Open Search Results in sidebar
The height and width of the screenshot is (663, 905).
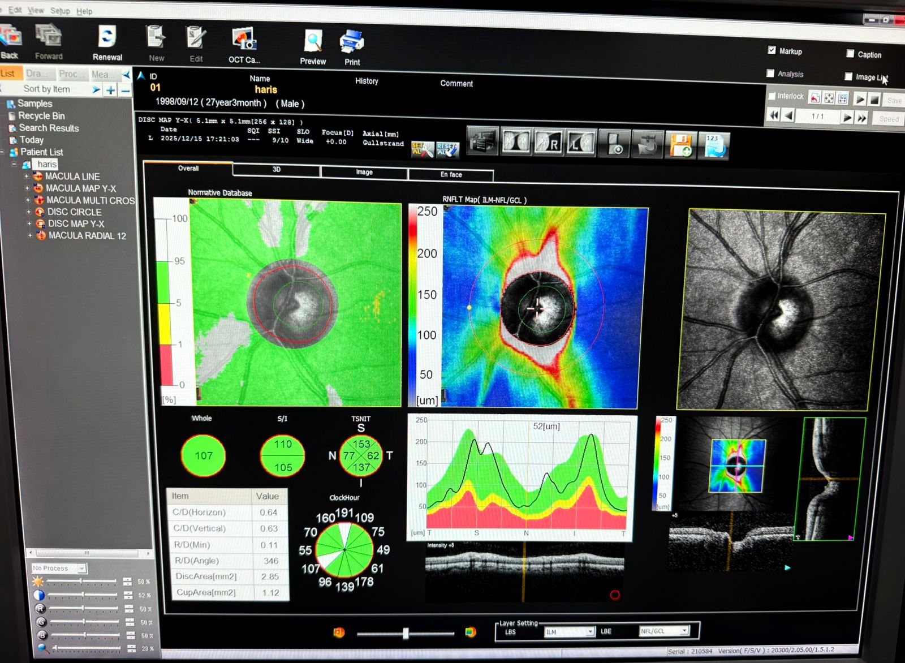(49, 128)
